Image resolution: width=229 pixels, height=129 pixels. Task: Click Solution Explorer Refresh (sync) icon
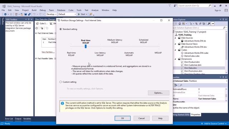(x=196, y=24)
